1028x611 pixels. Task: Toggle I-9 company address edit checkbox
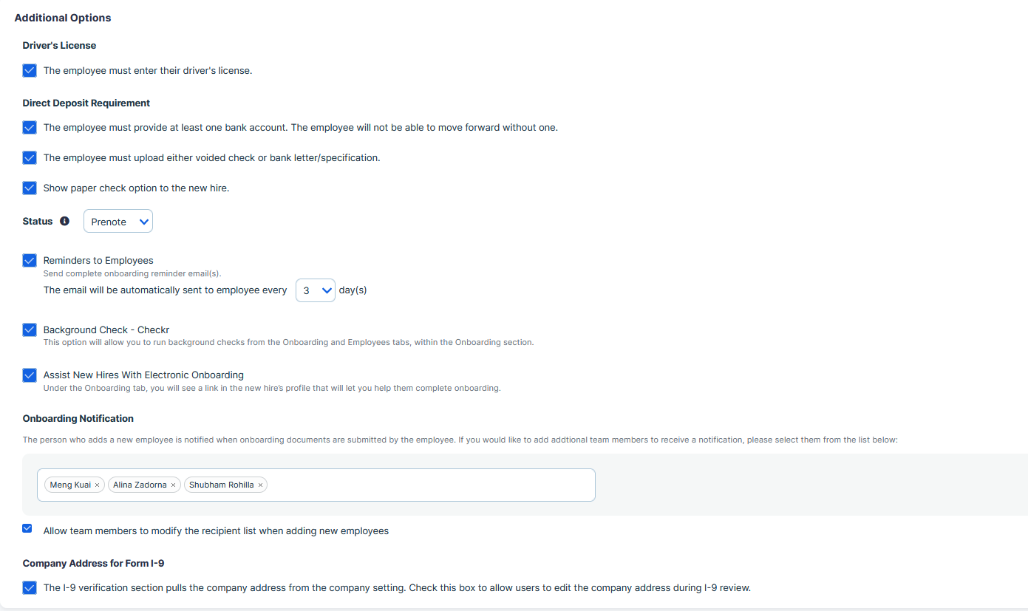coord(30,587)
